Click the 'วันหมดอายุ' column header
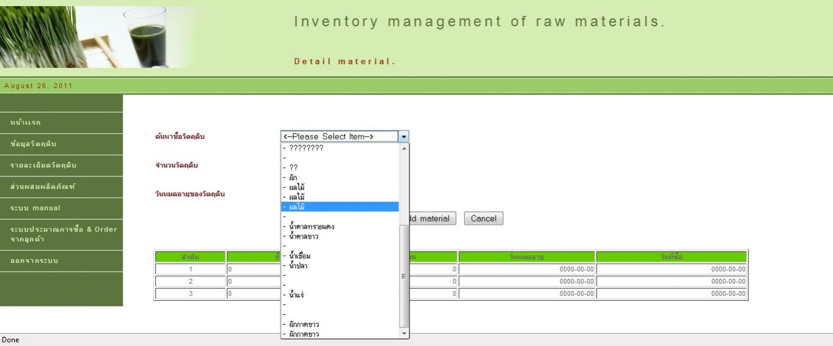Image resolution: width=833 pixels, height=346 pixels. coord(527,257)
